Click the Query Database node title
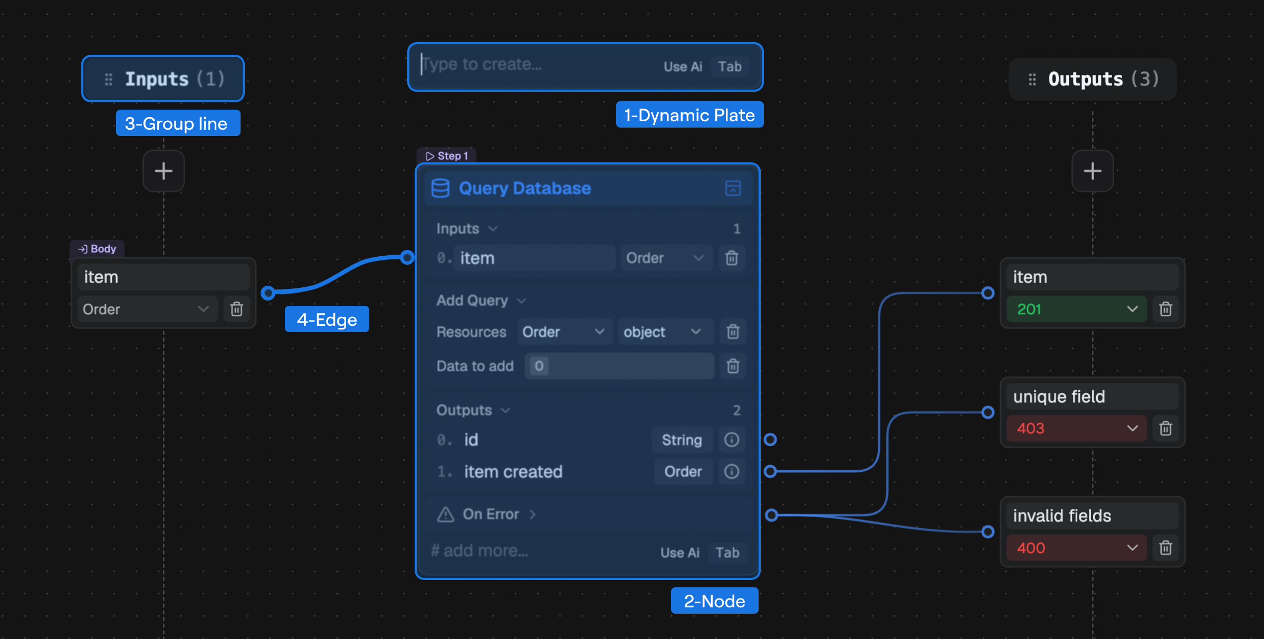The image size is (1264, 639). pos(525,188)
